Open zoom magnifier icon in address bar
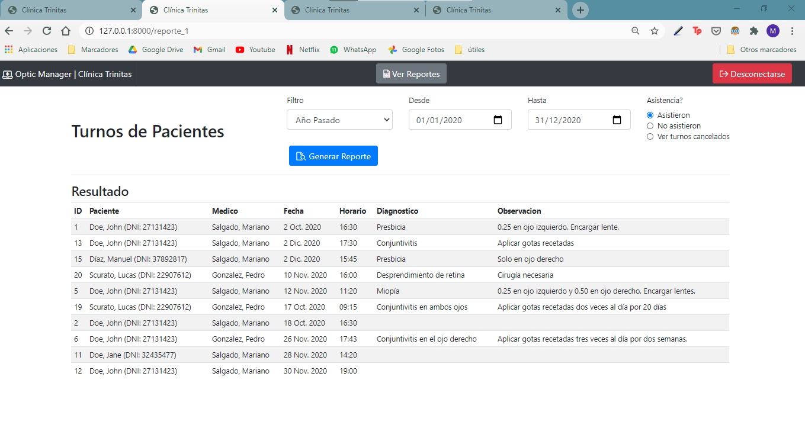 [636, 31]
